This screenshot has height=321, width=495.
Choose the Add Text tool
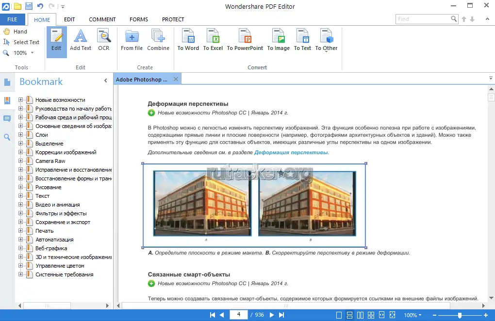pos(81,40)
